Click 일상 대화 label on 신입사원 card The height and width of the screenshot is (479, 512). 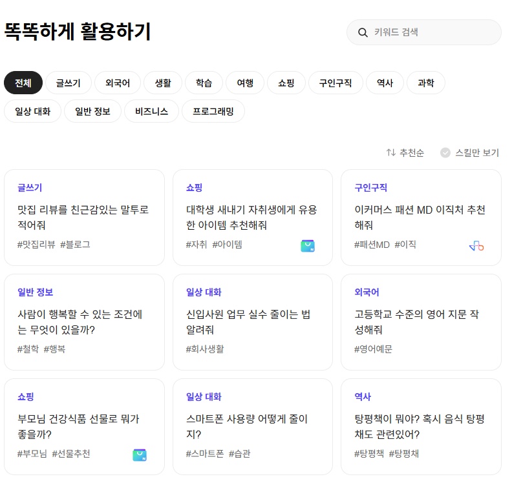pyautogui.click(x=204, y=292)
